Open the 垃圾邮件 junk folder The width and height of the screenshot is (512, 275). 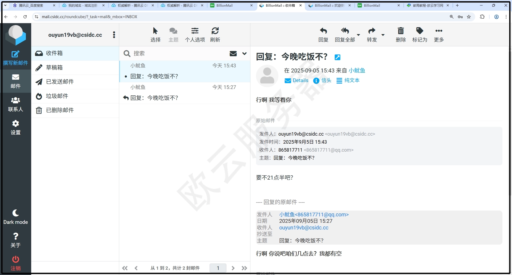pos(75,96)
